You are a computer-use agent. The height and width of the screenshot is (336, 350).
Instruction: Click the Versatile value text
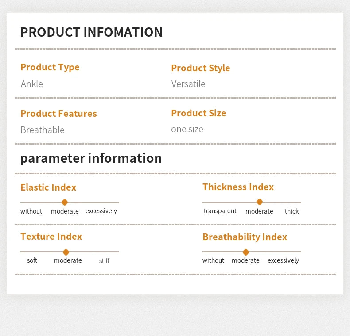(188, 84)
